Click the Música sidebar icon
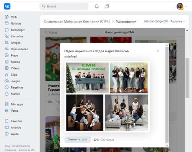This screenshot has height=152, width=192. click(7, 62)
